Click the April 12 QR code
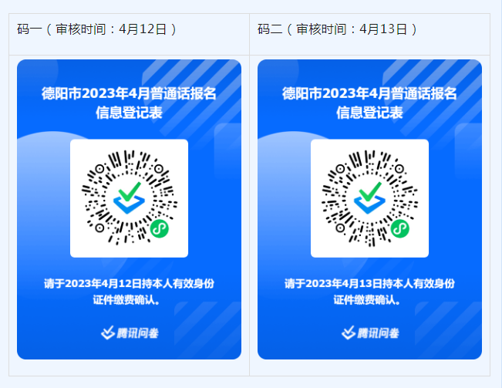Screen dimensions: 502x388 pos(129,198)
